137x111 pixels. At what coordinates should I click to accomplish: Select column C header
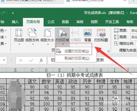point(32,70)
